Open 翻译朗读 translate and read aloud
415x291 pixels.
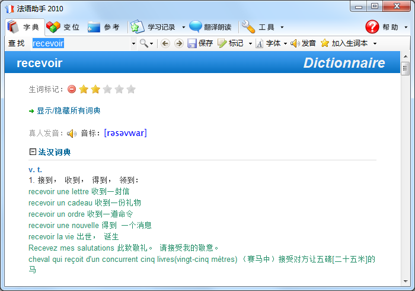tap(210, 27)
